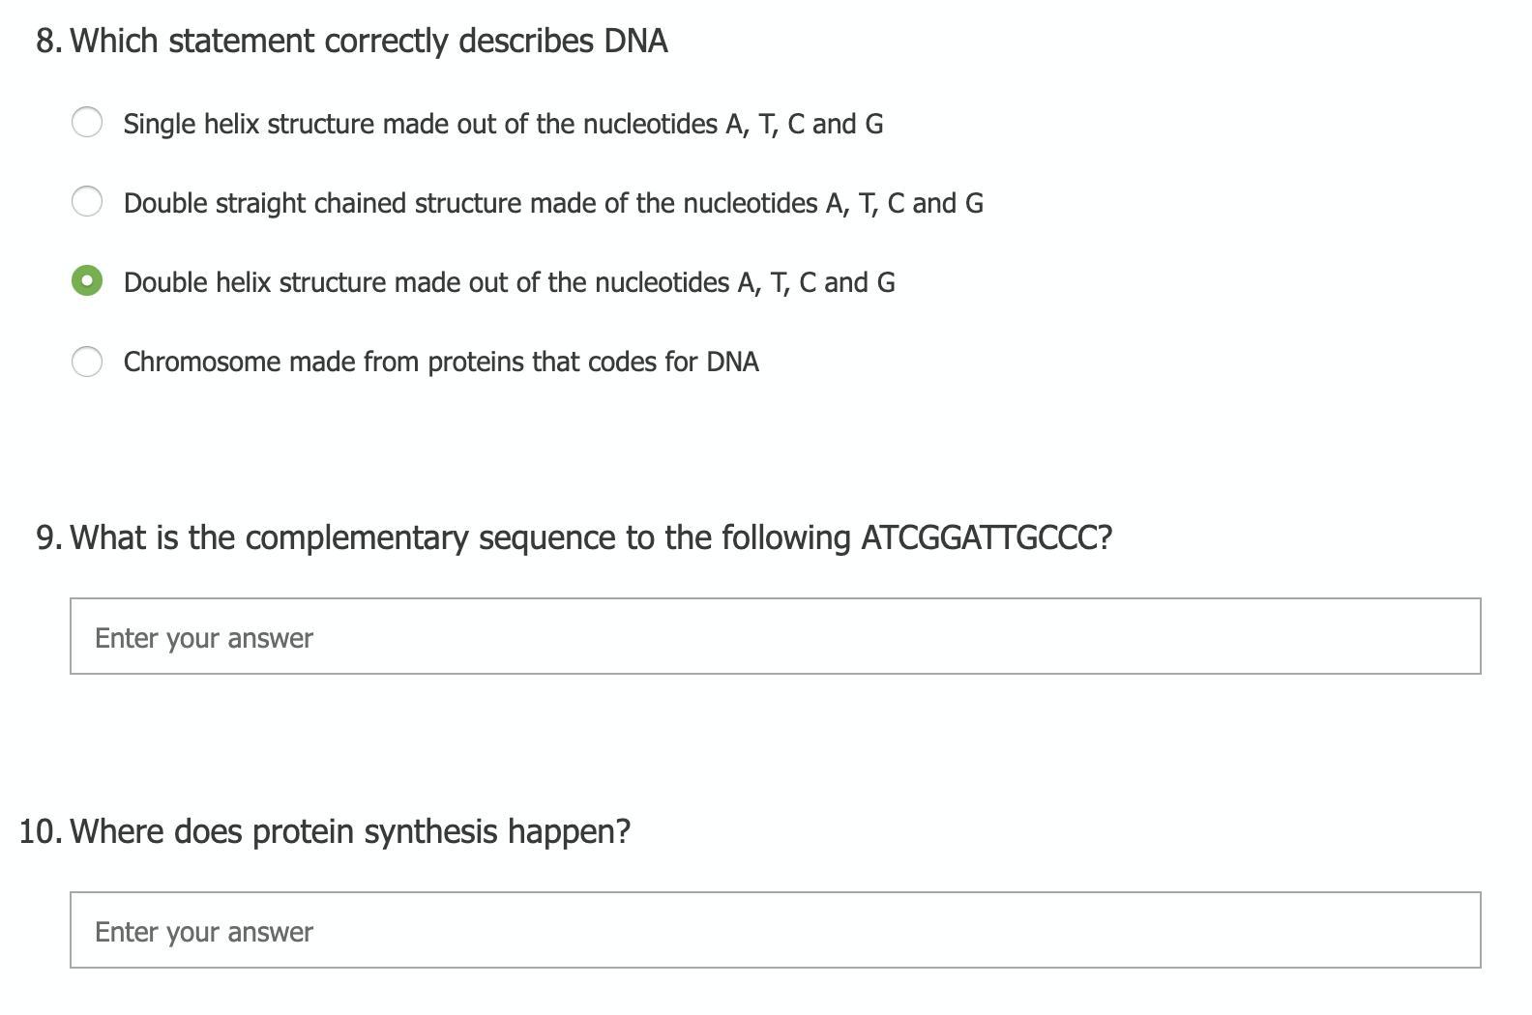Click the question number "10."

[41, 831]
